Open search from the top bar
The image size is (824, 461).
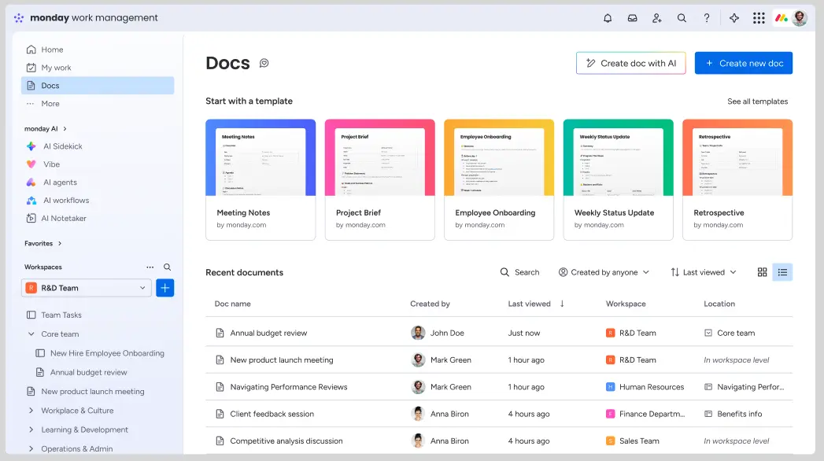tap(682, 18)
